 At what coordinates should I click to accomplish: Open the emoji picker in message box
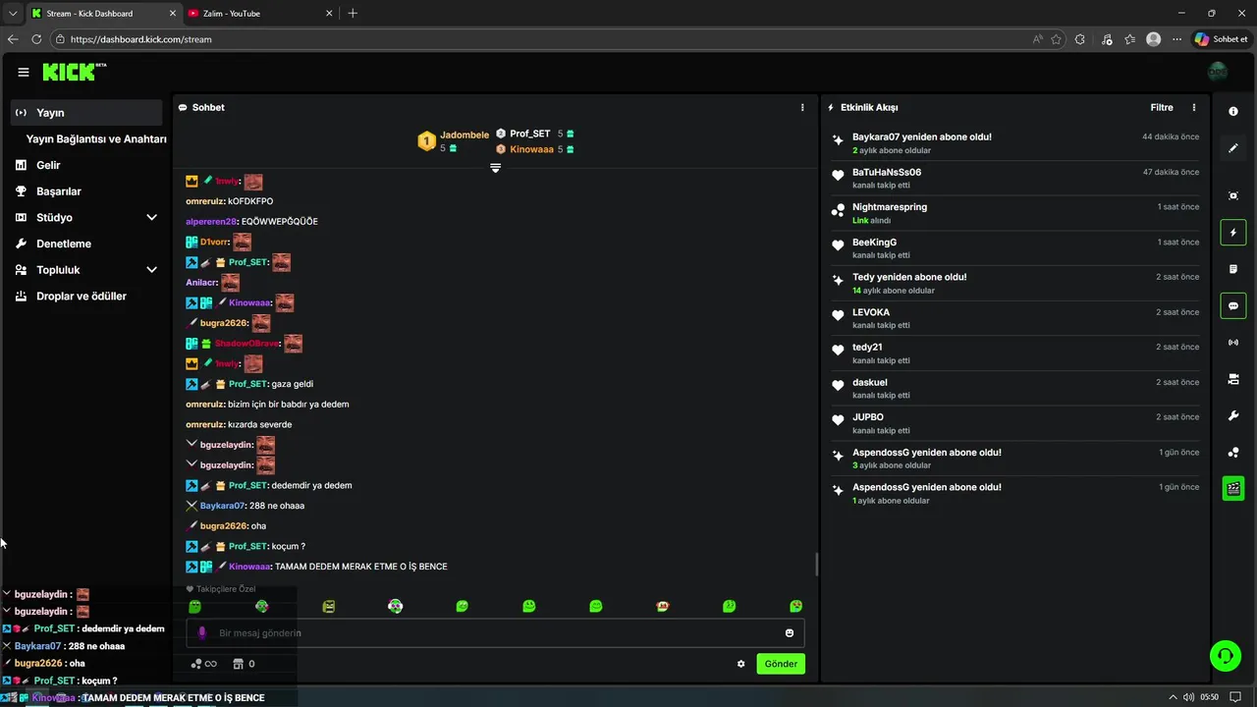[789, 633]
